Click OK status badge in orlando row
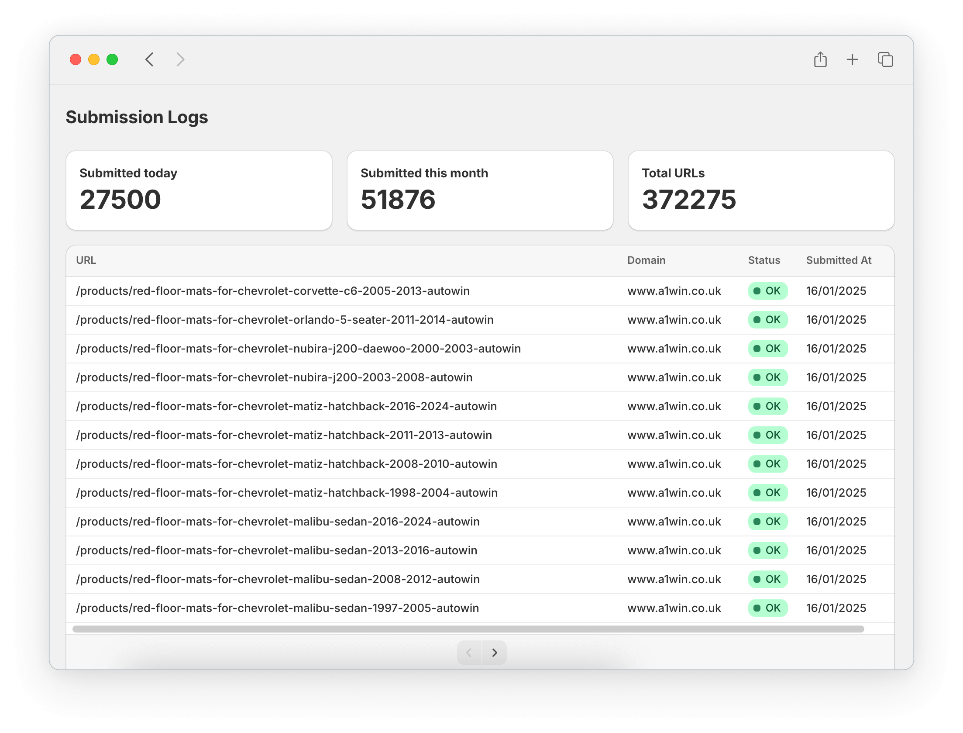Viewport: 963px width, 733px height. pyautogui.click(x=767, y=320)
